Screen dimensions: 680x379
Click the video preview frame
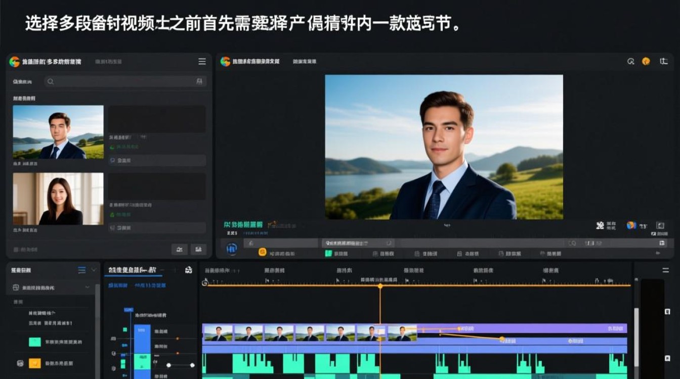click(444, 147)
